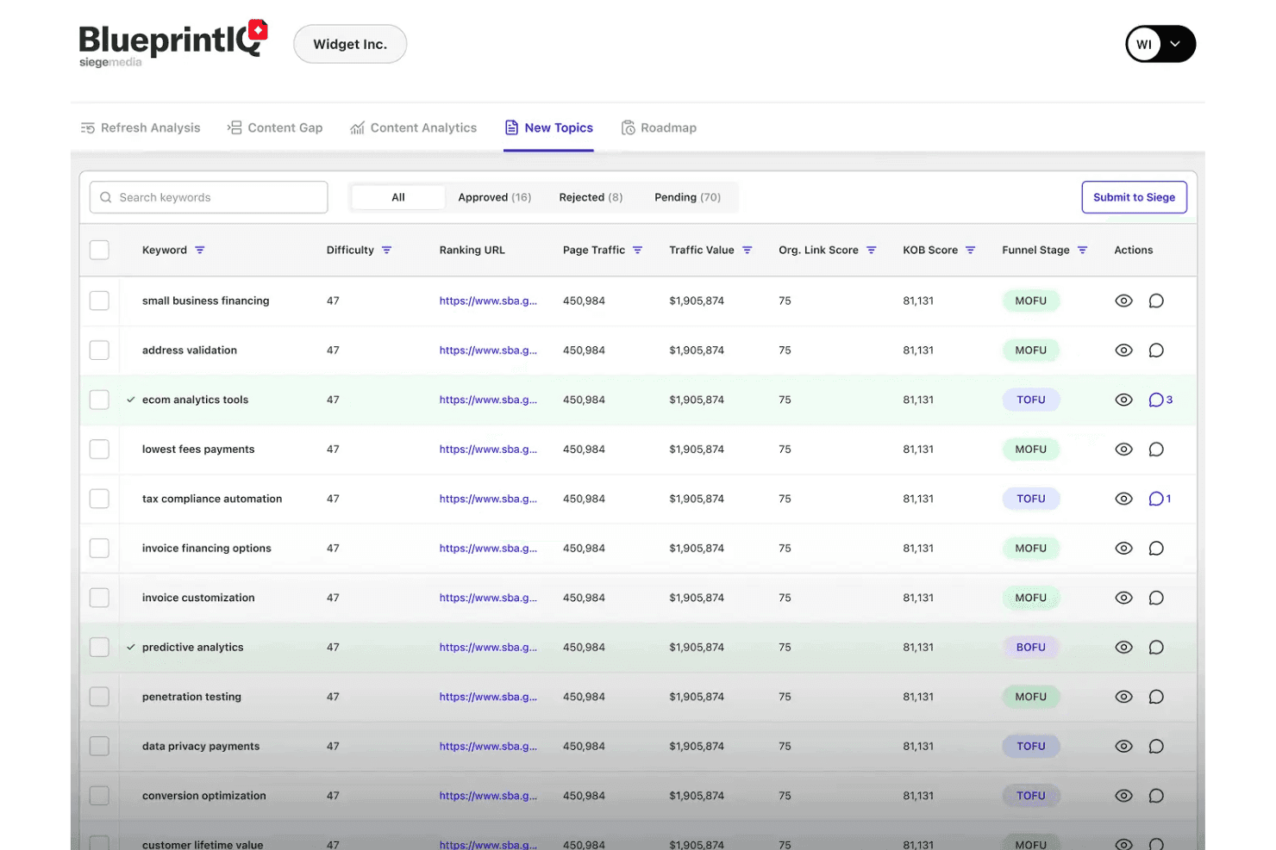
Task: View the 1 comment on tax compliance automation
Action: click(1160, 499)
